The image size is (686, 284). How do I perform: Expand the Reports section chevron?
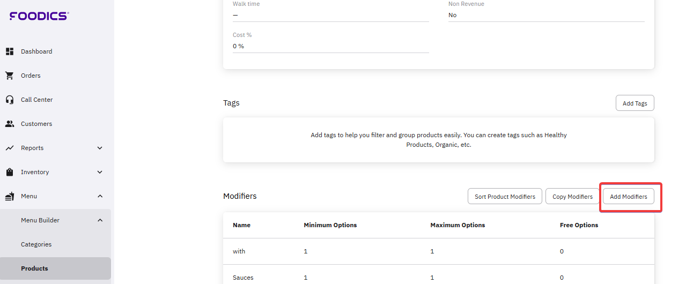[100, 148]
